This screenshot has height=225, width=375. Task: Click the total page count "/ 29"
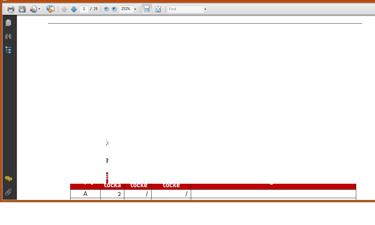coord(94,9)
